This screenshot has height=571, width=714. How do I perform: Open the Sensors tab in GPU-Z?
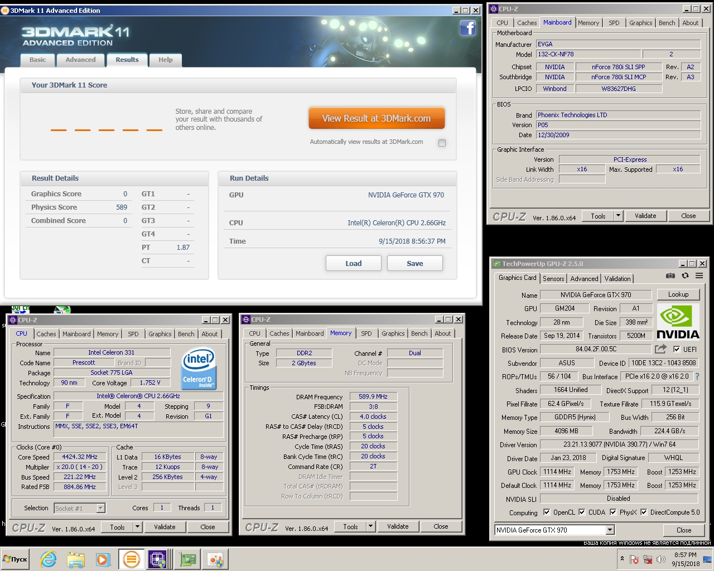pos(553,278)
